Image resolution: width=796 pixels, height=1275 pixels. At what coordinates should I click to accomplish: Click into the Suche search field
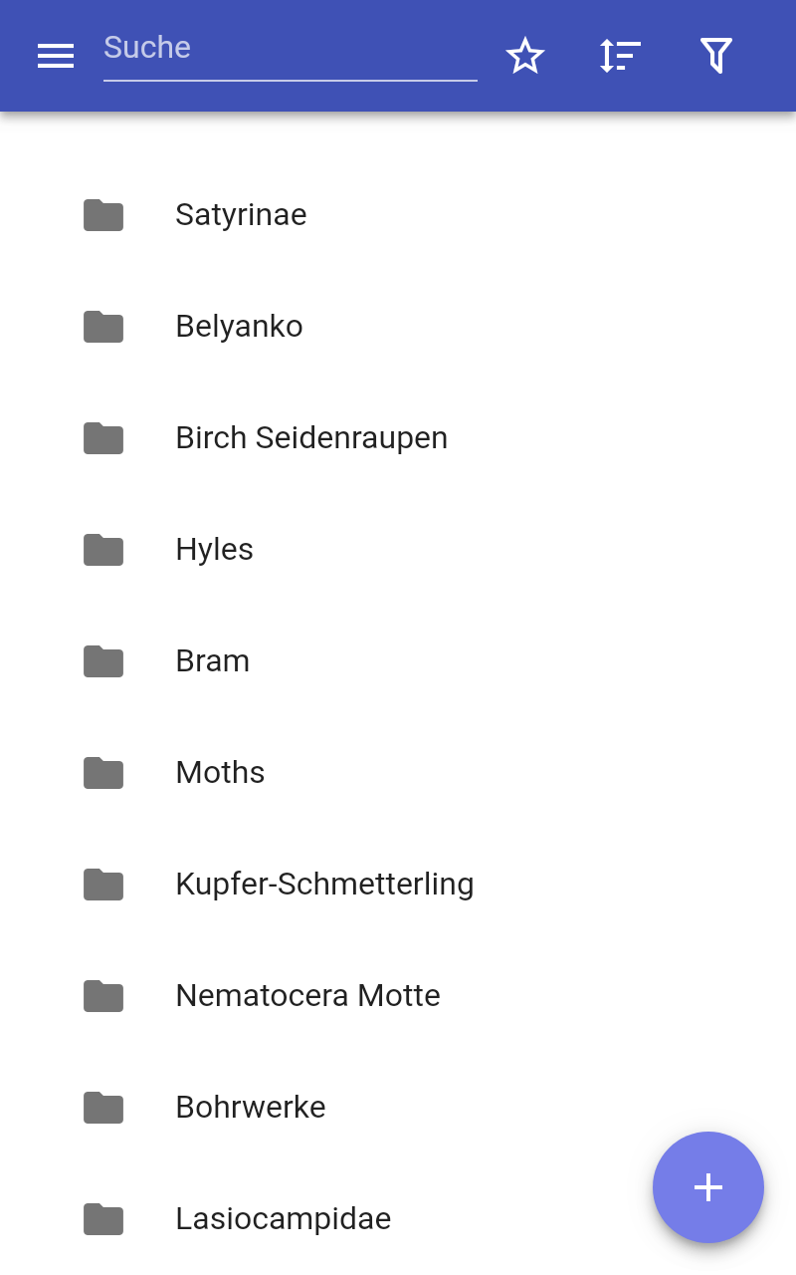click(x=289, y=48)
